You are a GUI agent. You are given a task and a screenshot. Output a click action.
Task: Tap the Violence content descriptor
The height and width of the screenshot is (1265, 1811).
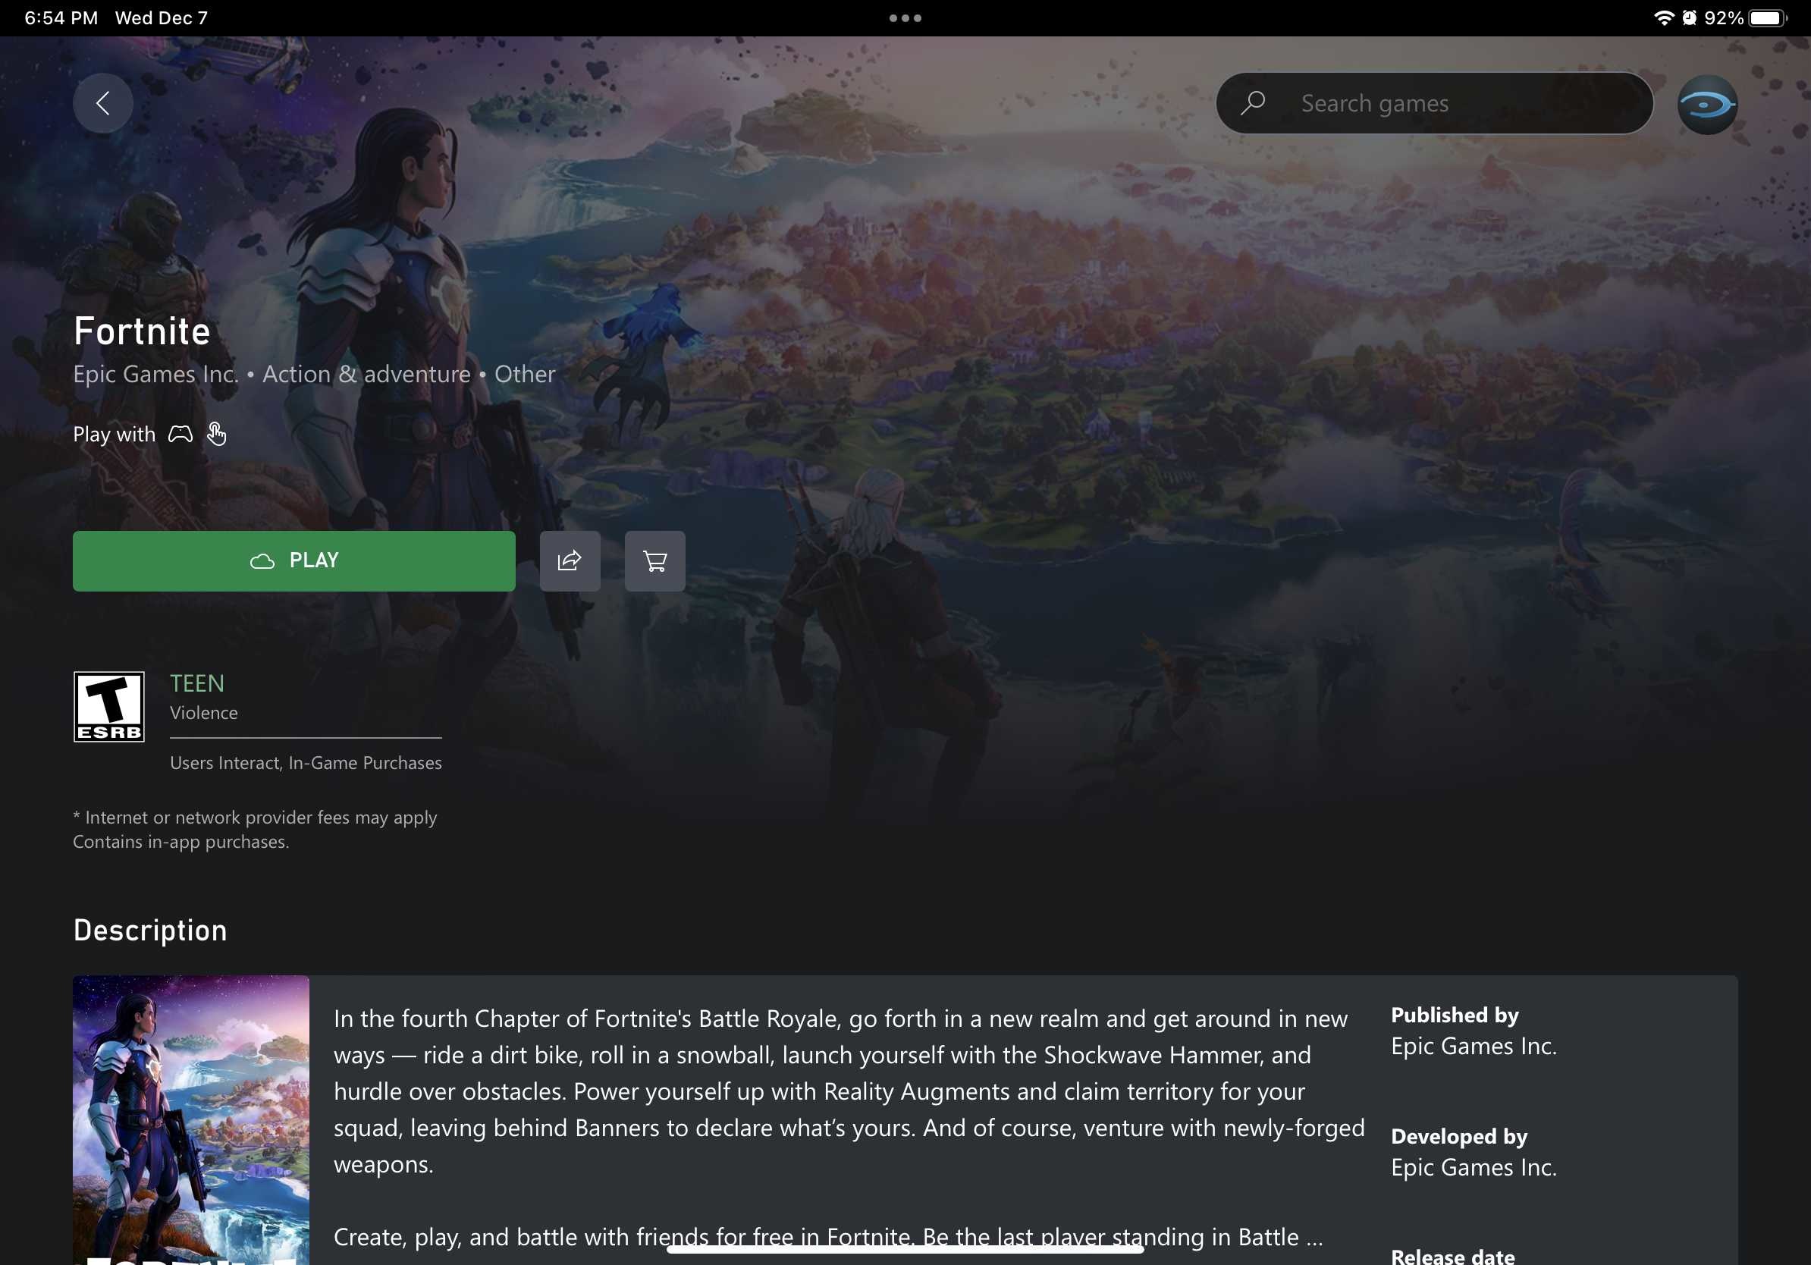tap(203, 713)
